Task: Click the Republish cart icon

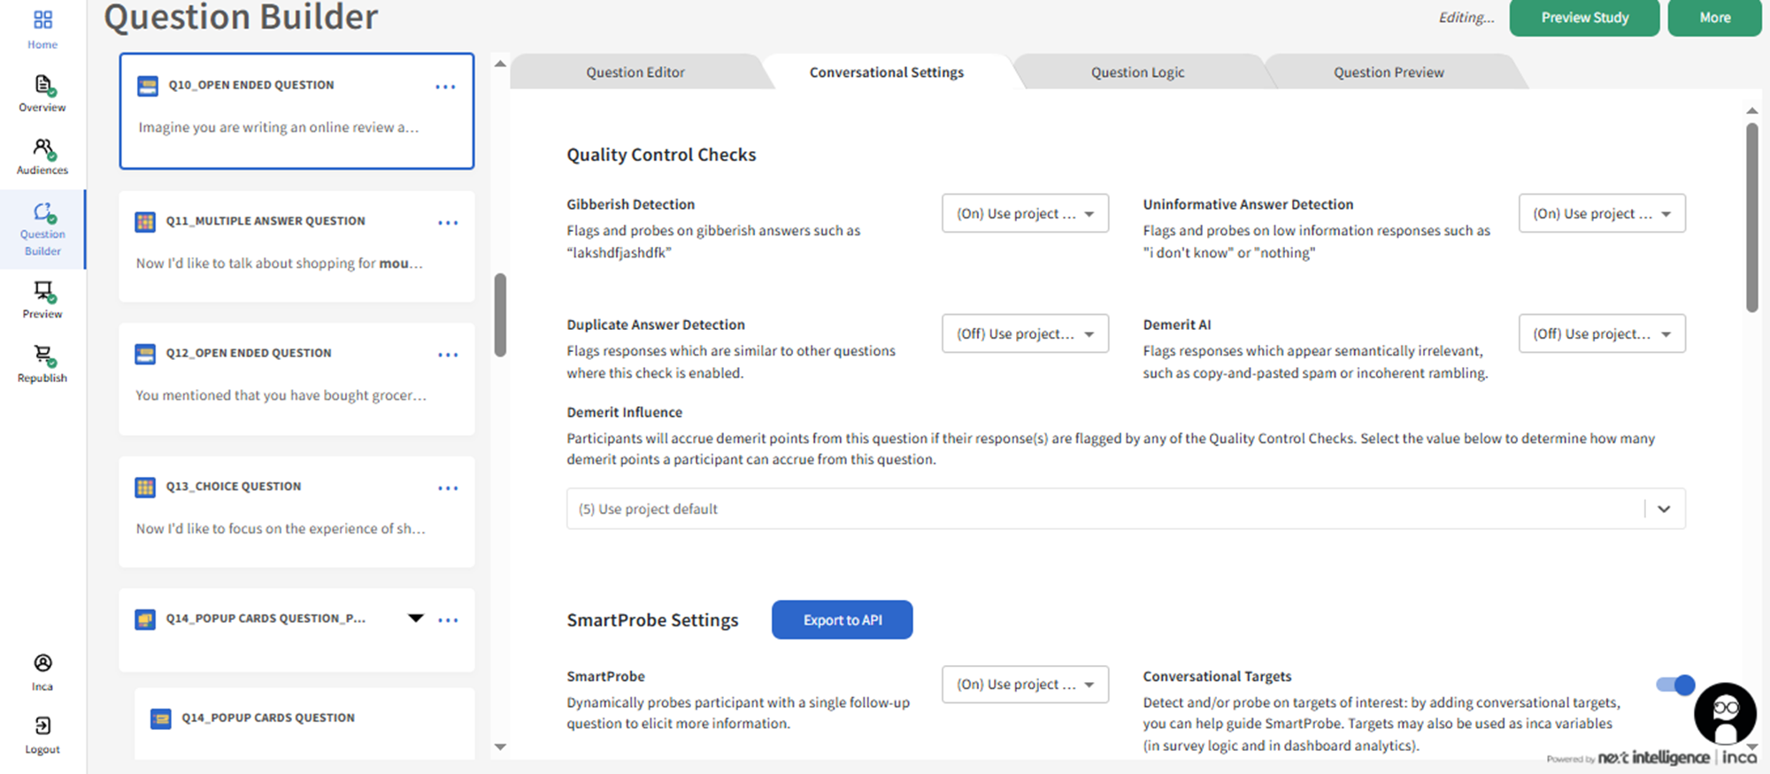Action: (42, 356)
